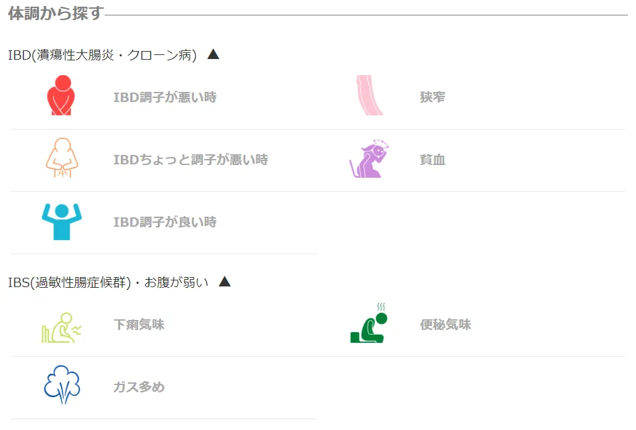Click the blue gas cloud icon
The image size is (636, 430).
click(x=62, y=385)
